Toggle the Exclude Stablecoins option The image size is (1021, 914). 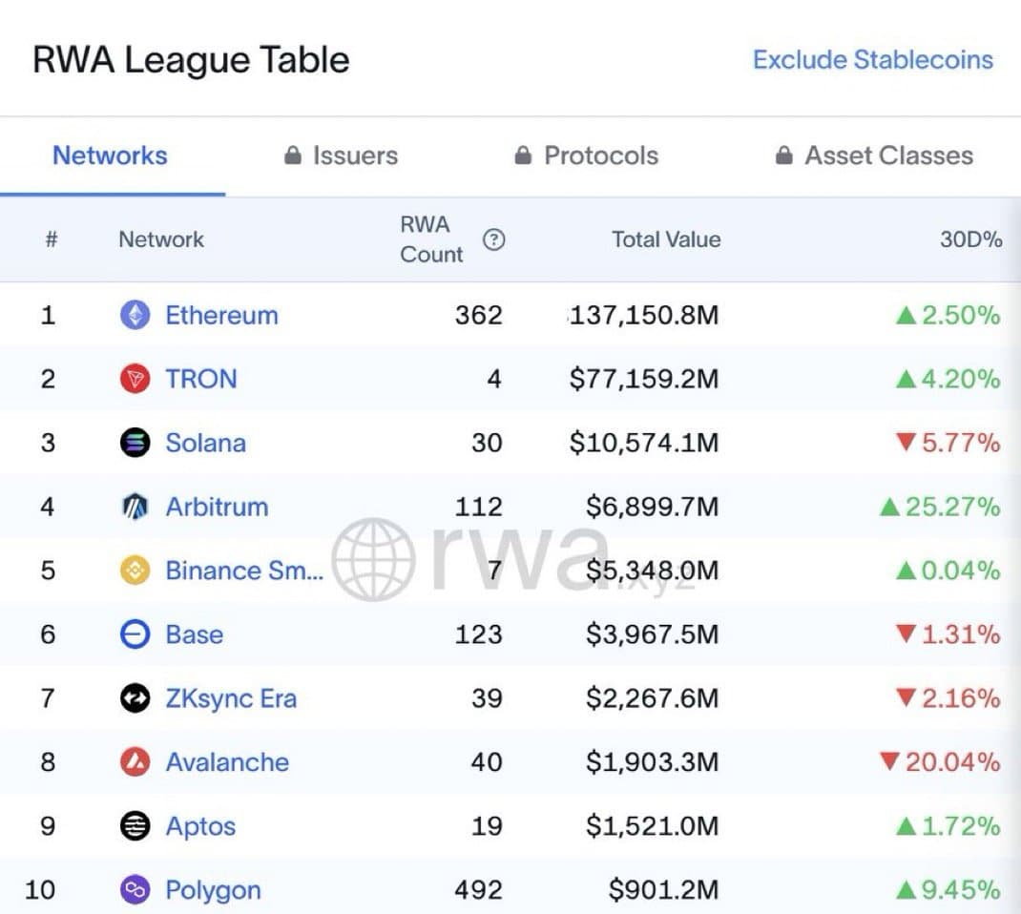tap(872, 60)
